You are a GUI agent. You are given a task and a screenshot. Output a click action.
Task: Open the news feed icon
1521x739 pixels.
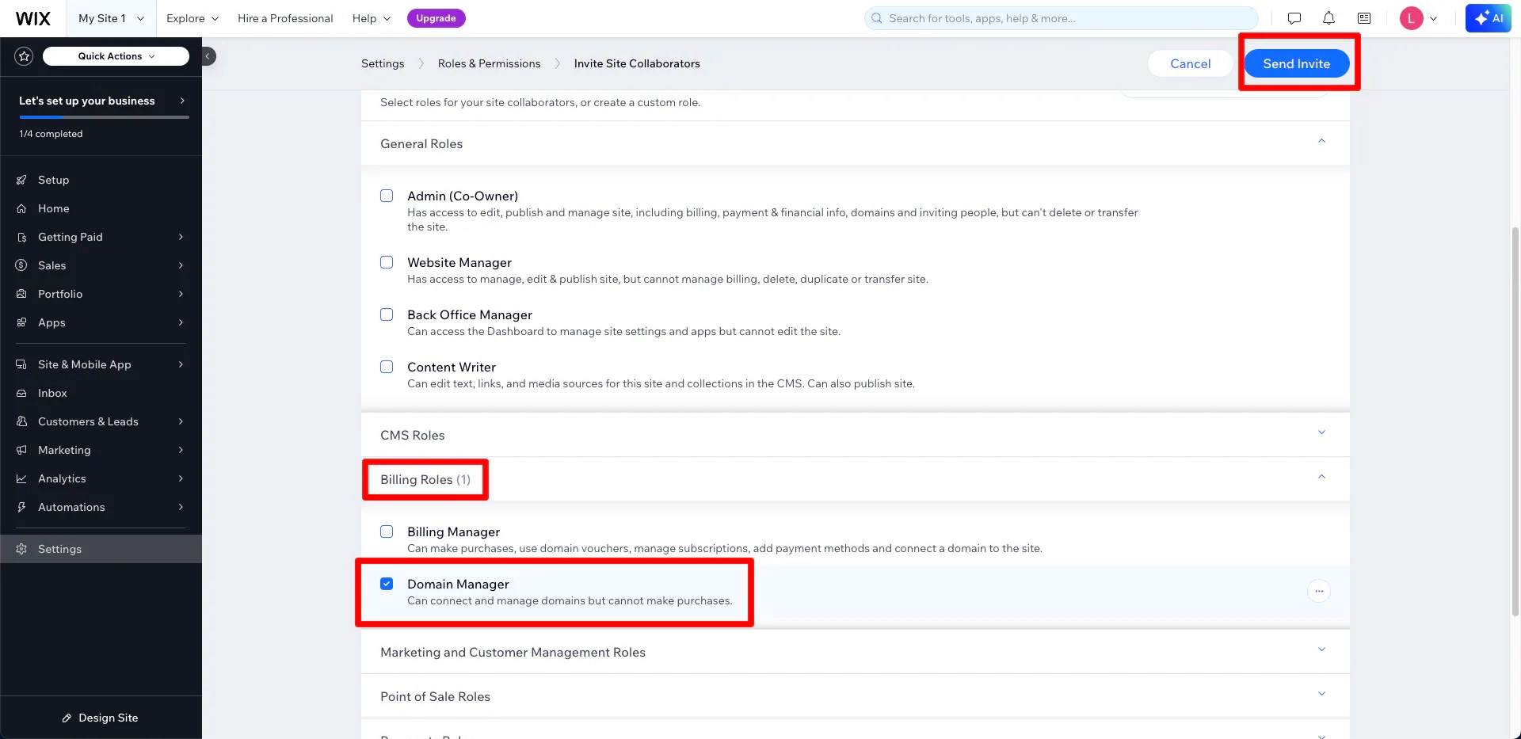[1364, 18]
